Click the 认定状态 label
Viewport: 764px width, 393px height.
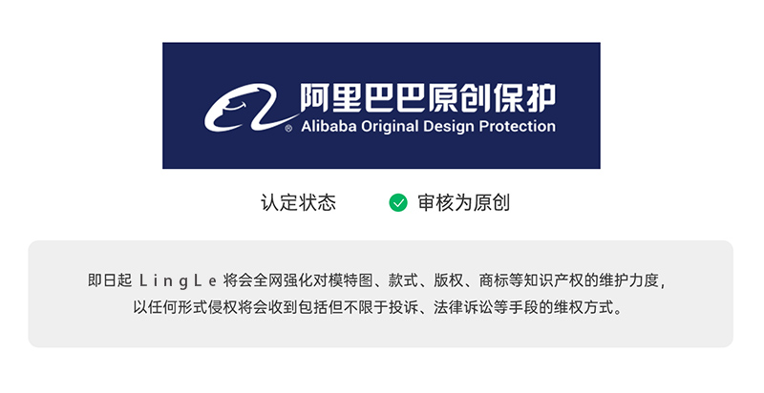[298, 202]
